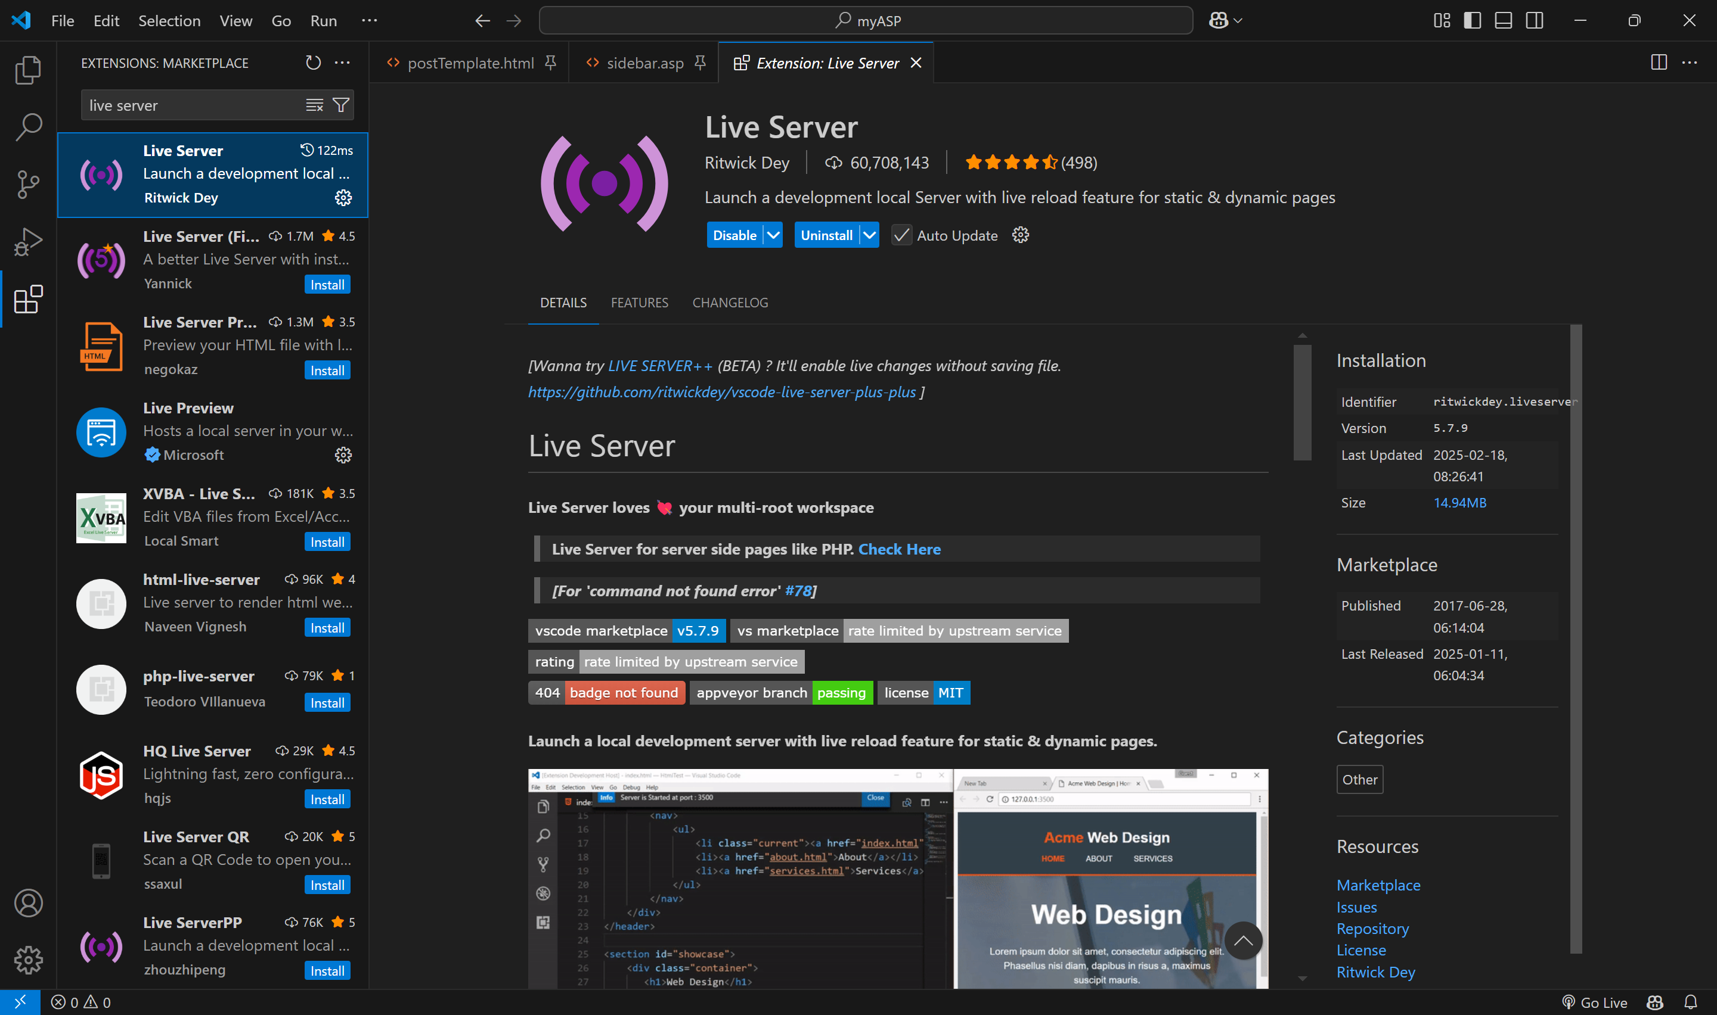Open the Source Control view
The image size is (1717, 1015).
tap(28, 184)
